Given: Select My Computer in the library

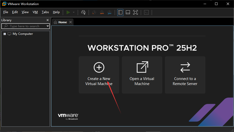Looking at the screenshot, I should tap(23, 34).
